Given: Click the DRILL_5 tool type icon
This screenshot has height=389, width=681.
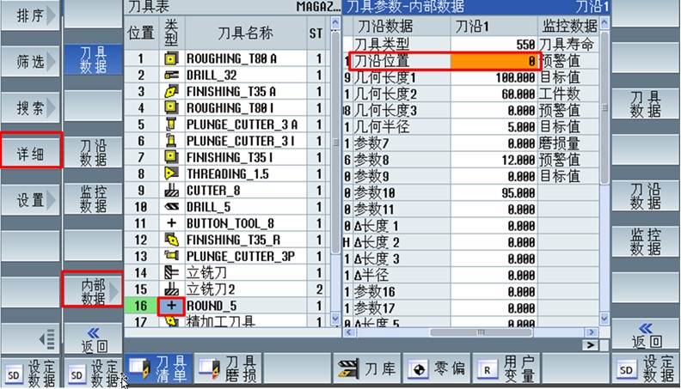Looking at the screenshot, I should (x=172, y=207).
